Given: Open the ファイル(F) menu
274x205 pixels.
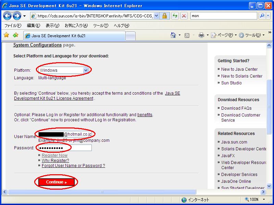Looking at the screenshot, I should [x=13, y=26].
